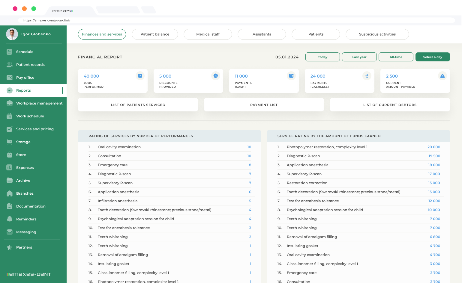Screen dimensions: 462x283
Task: Click the Payments cash wallet icon
Action: [291, 76]
